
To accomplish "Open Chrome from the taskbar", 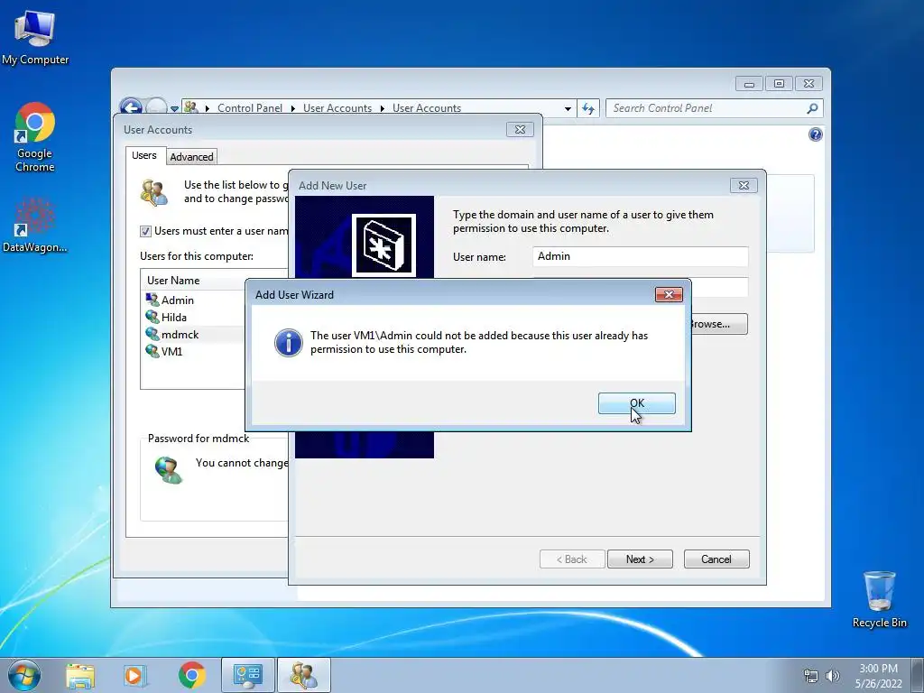I will coord(191,675).
